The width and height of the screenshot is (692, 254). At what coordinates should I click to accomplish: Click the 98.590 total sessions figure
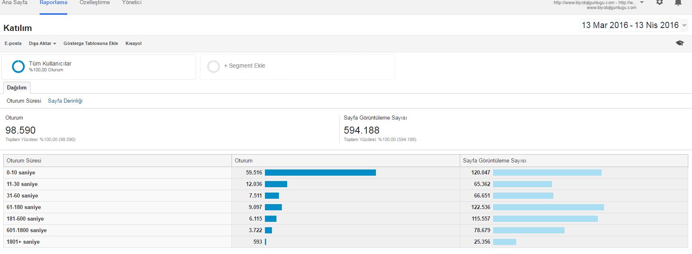20,130
